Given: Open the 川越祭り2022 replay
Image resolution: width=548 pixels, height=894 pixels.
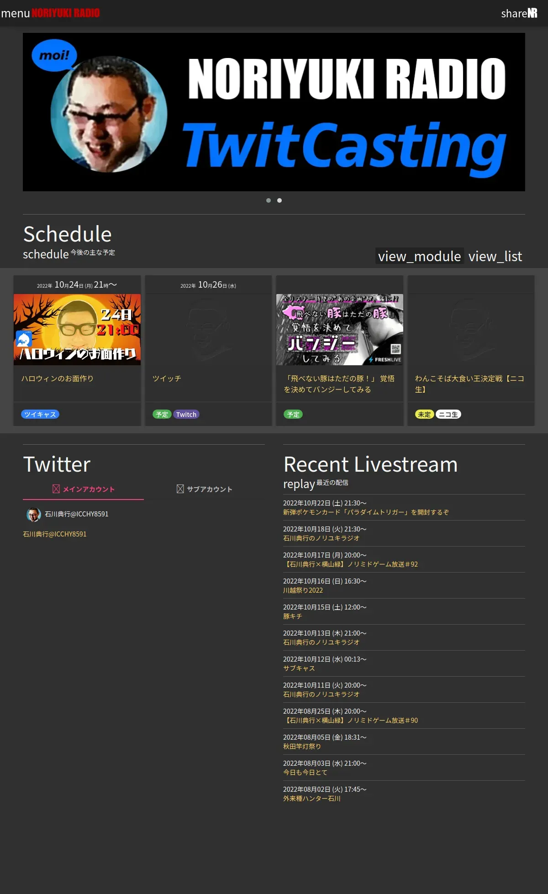Looking at the screenshot, I should (x=303, y=590).
